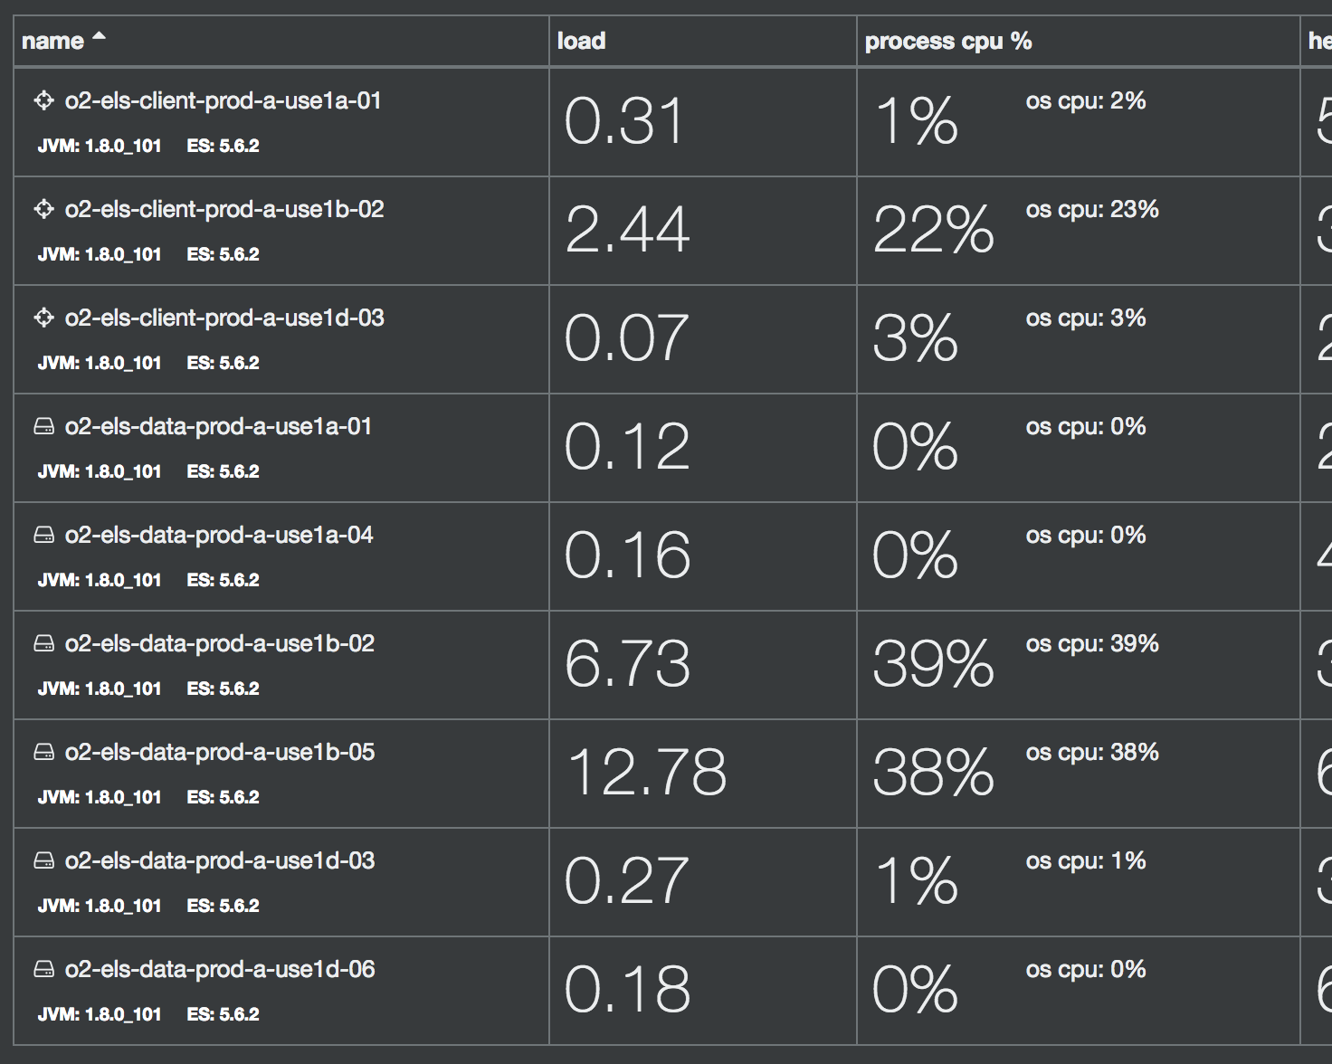Click the 12.78 load value
This screenshot has height=1064, width=1332.
tap(646, 773)
